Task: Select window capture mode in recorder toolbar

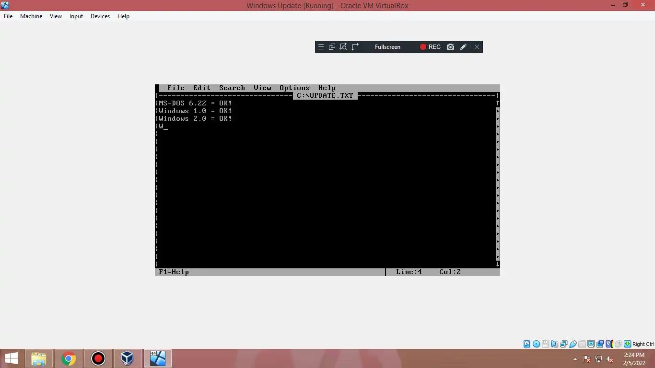Action: (332, 47)
